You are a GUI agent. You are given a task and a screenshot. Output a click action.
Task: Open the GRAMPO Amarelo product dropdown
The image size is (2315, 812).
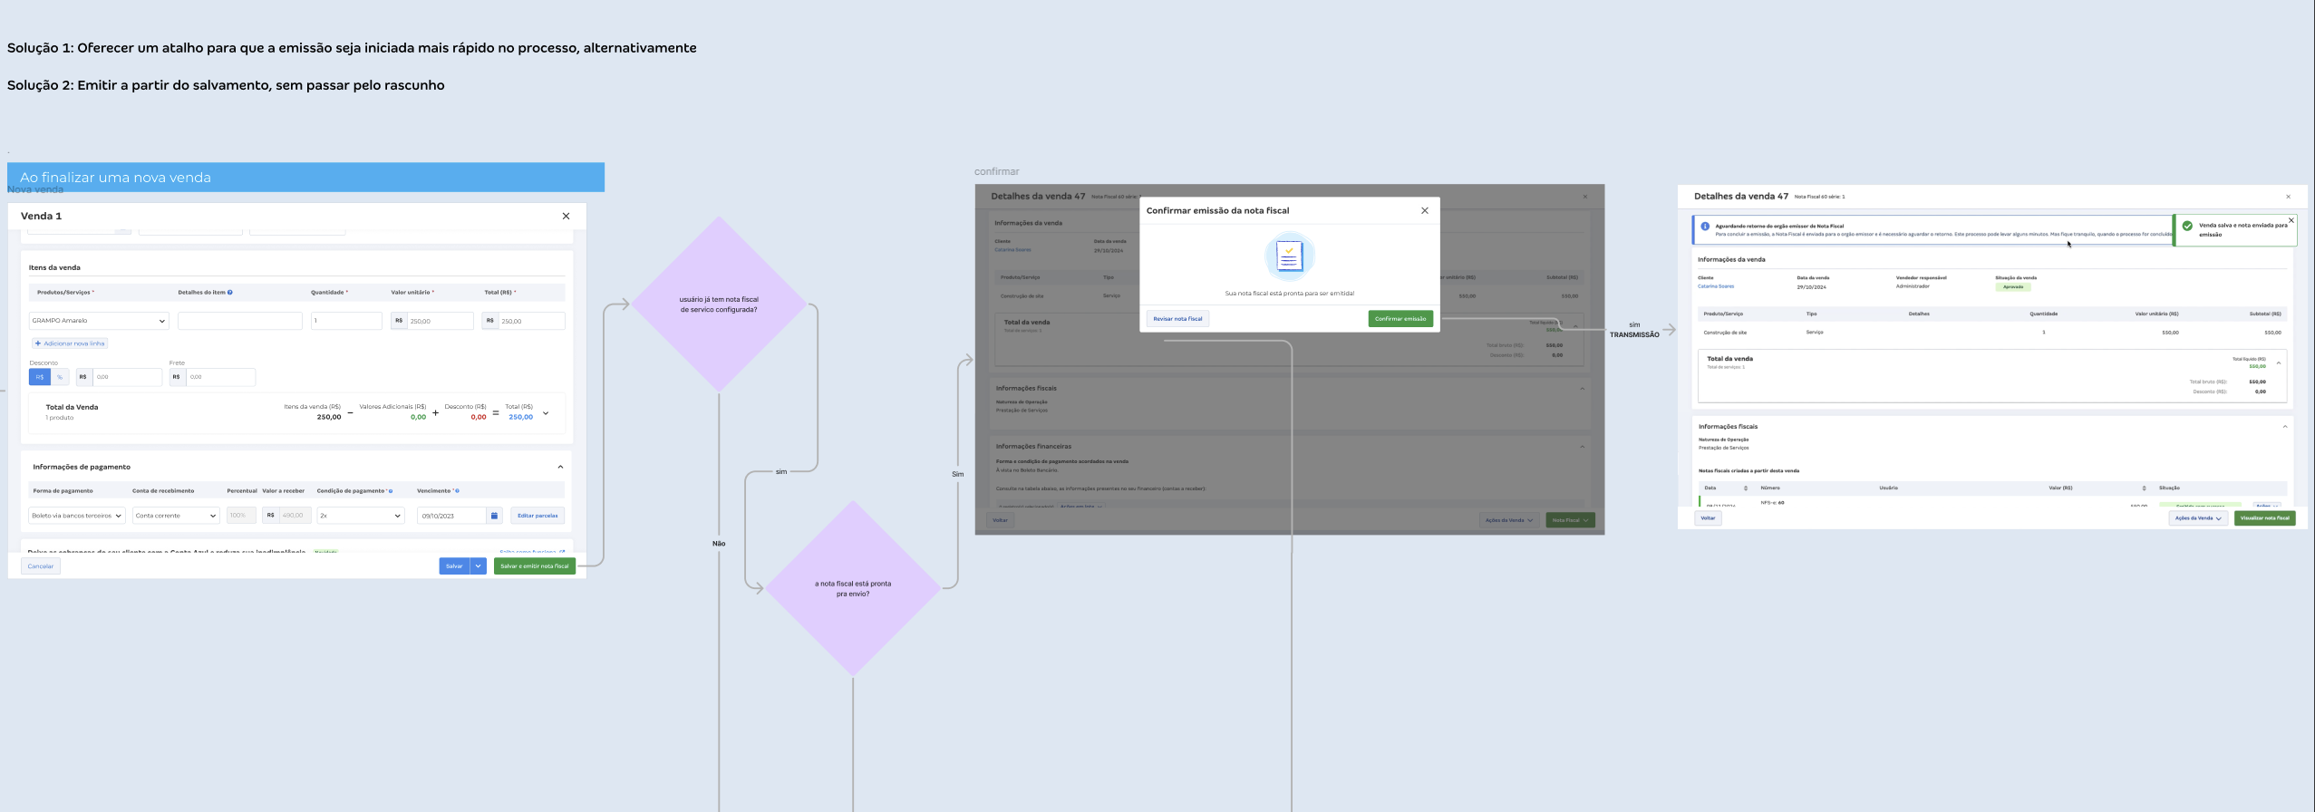coord(99,321)
